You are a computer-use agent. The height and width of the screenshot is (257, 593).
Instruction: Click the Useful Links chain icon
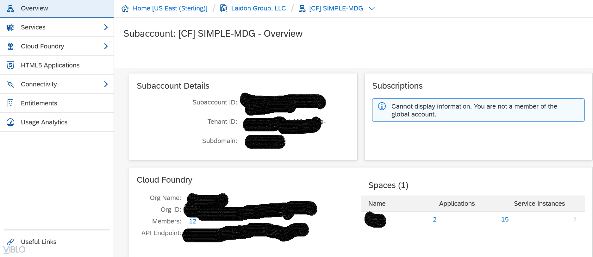[x=11, y=242]
